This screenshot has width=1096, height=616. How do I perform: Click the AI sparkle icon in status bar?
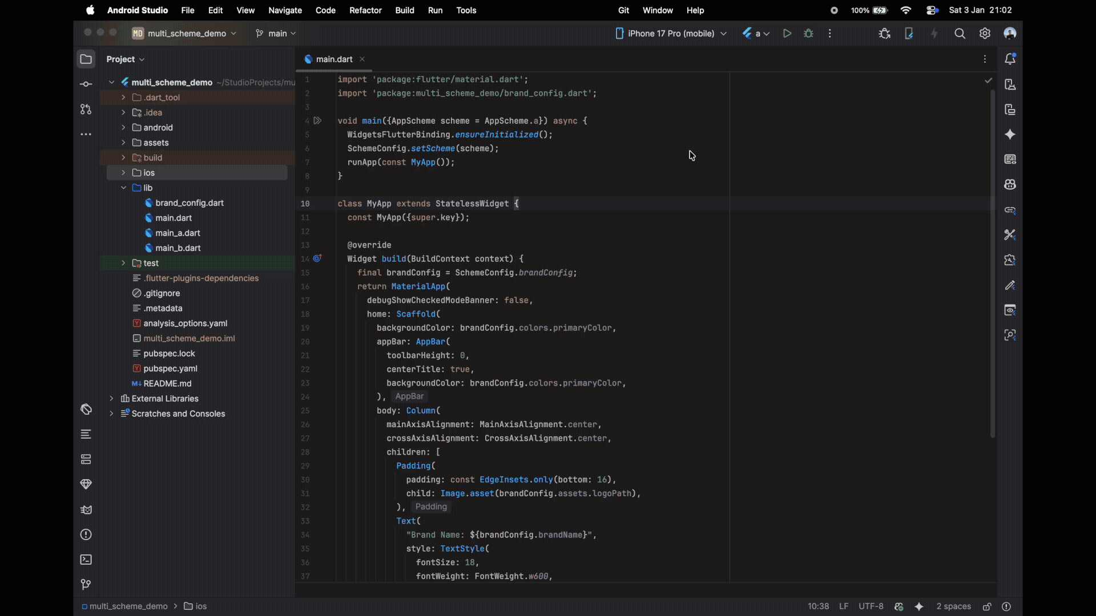(919, 606)
